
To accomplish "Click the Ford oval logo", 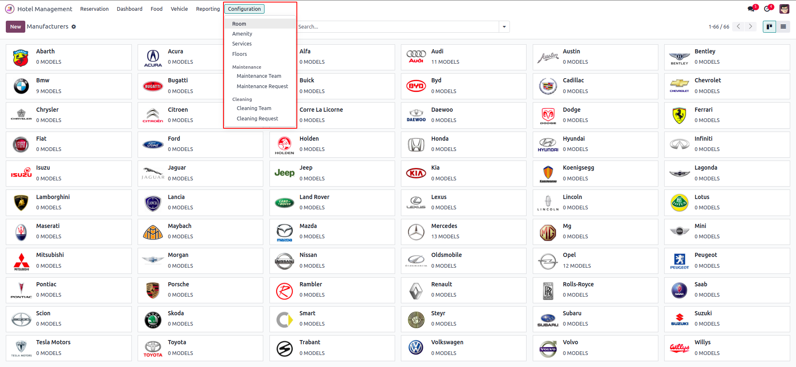I will [153, 145].
